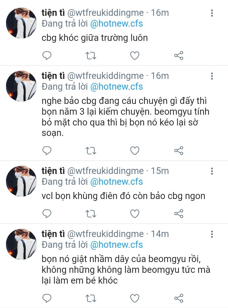Open profile picture of the second tweet
This screenshot has width=228, height=308.
pyautogui.click(x=22, y=86)
